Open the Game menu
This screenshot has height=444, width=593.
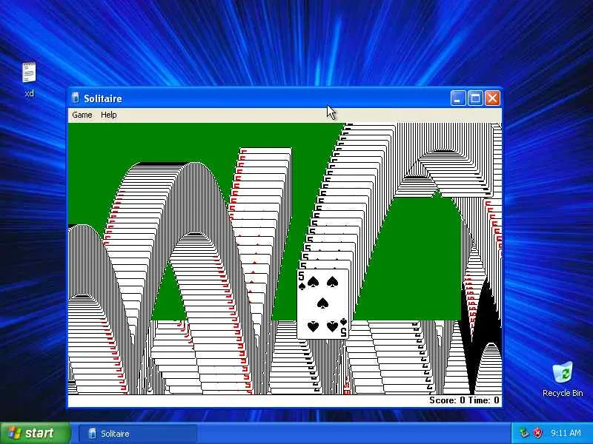tap(82, 115)
